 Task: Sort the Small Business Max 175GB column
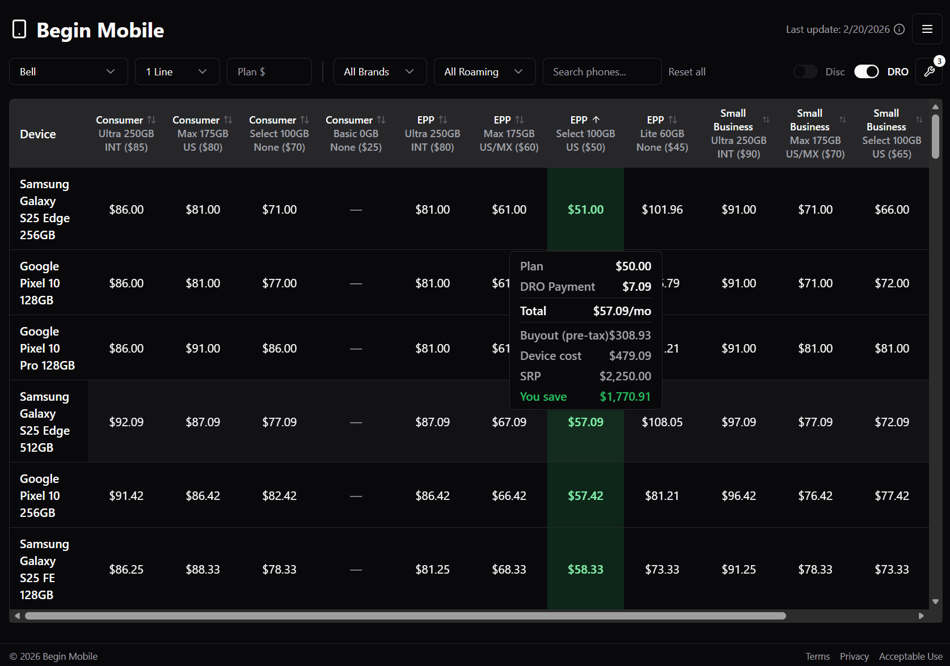(843, 120)
